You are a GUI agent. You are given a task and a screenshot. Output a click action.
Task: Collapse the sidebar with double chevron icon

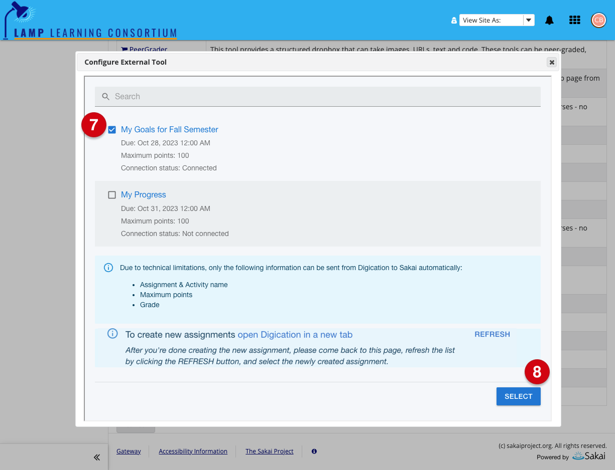pos(97,457)
